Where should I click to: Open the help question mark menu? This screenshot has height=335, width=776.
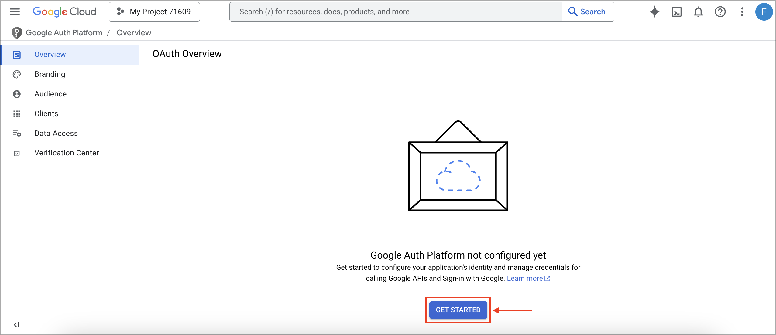720,12
